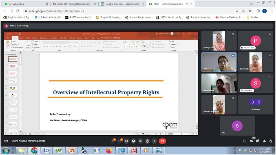The height and width of the screenshot is (155, 276).
Task: Raise your hand in the meeting
Action: (x=147, y=141)
